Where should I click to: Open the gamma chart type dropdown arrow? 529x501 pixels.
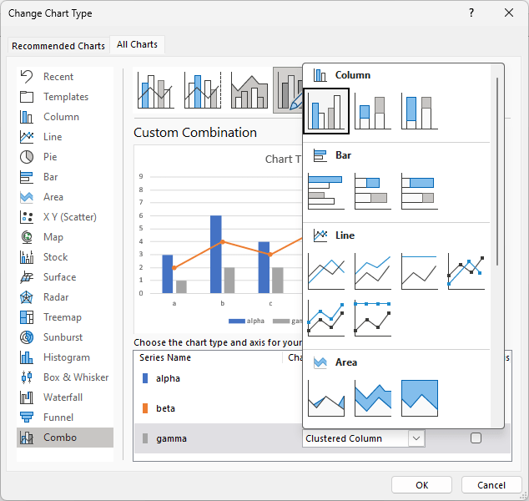(416, 438)
